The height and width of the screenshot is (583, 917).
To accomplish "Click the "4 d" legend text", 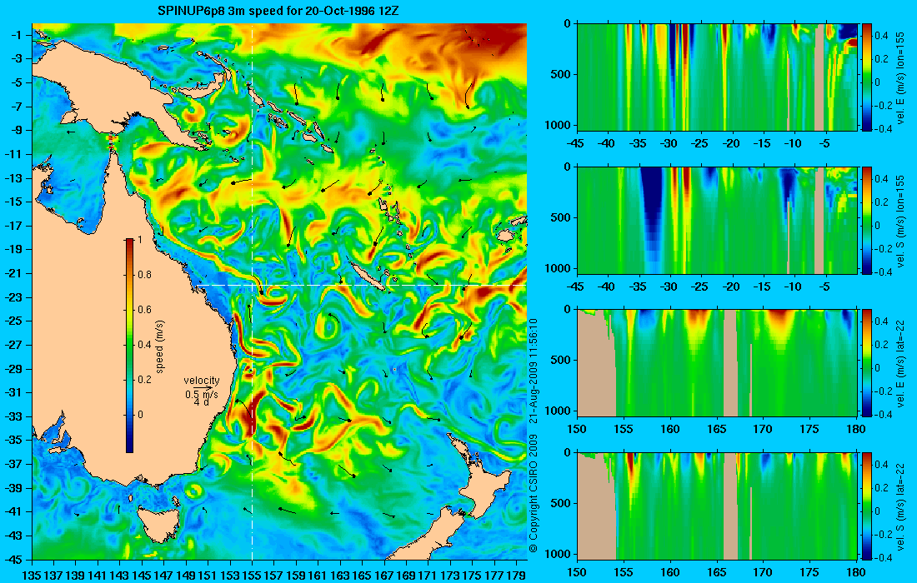I will click(x=201, y=402).
